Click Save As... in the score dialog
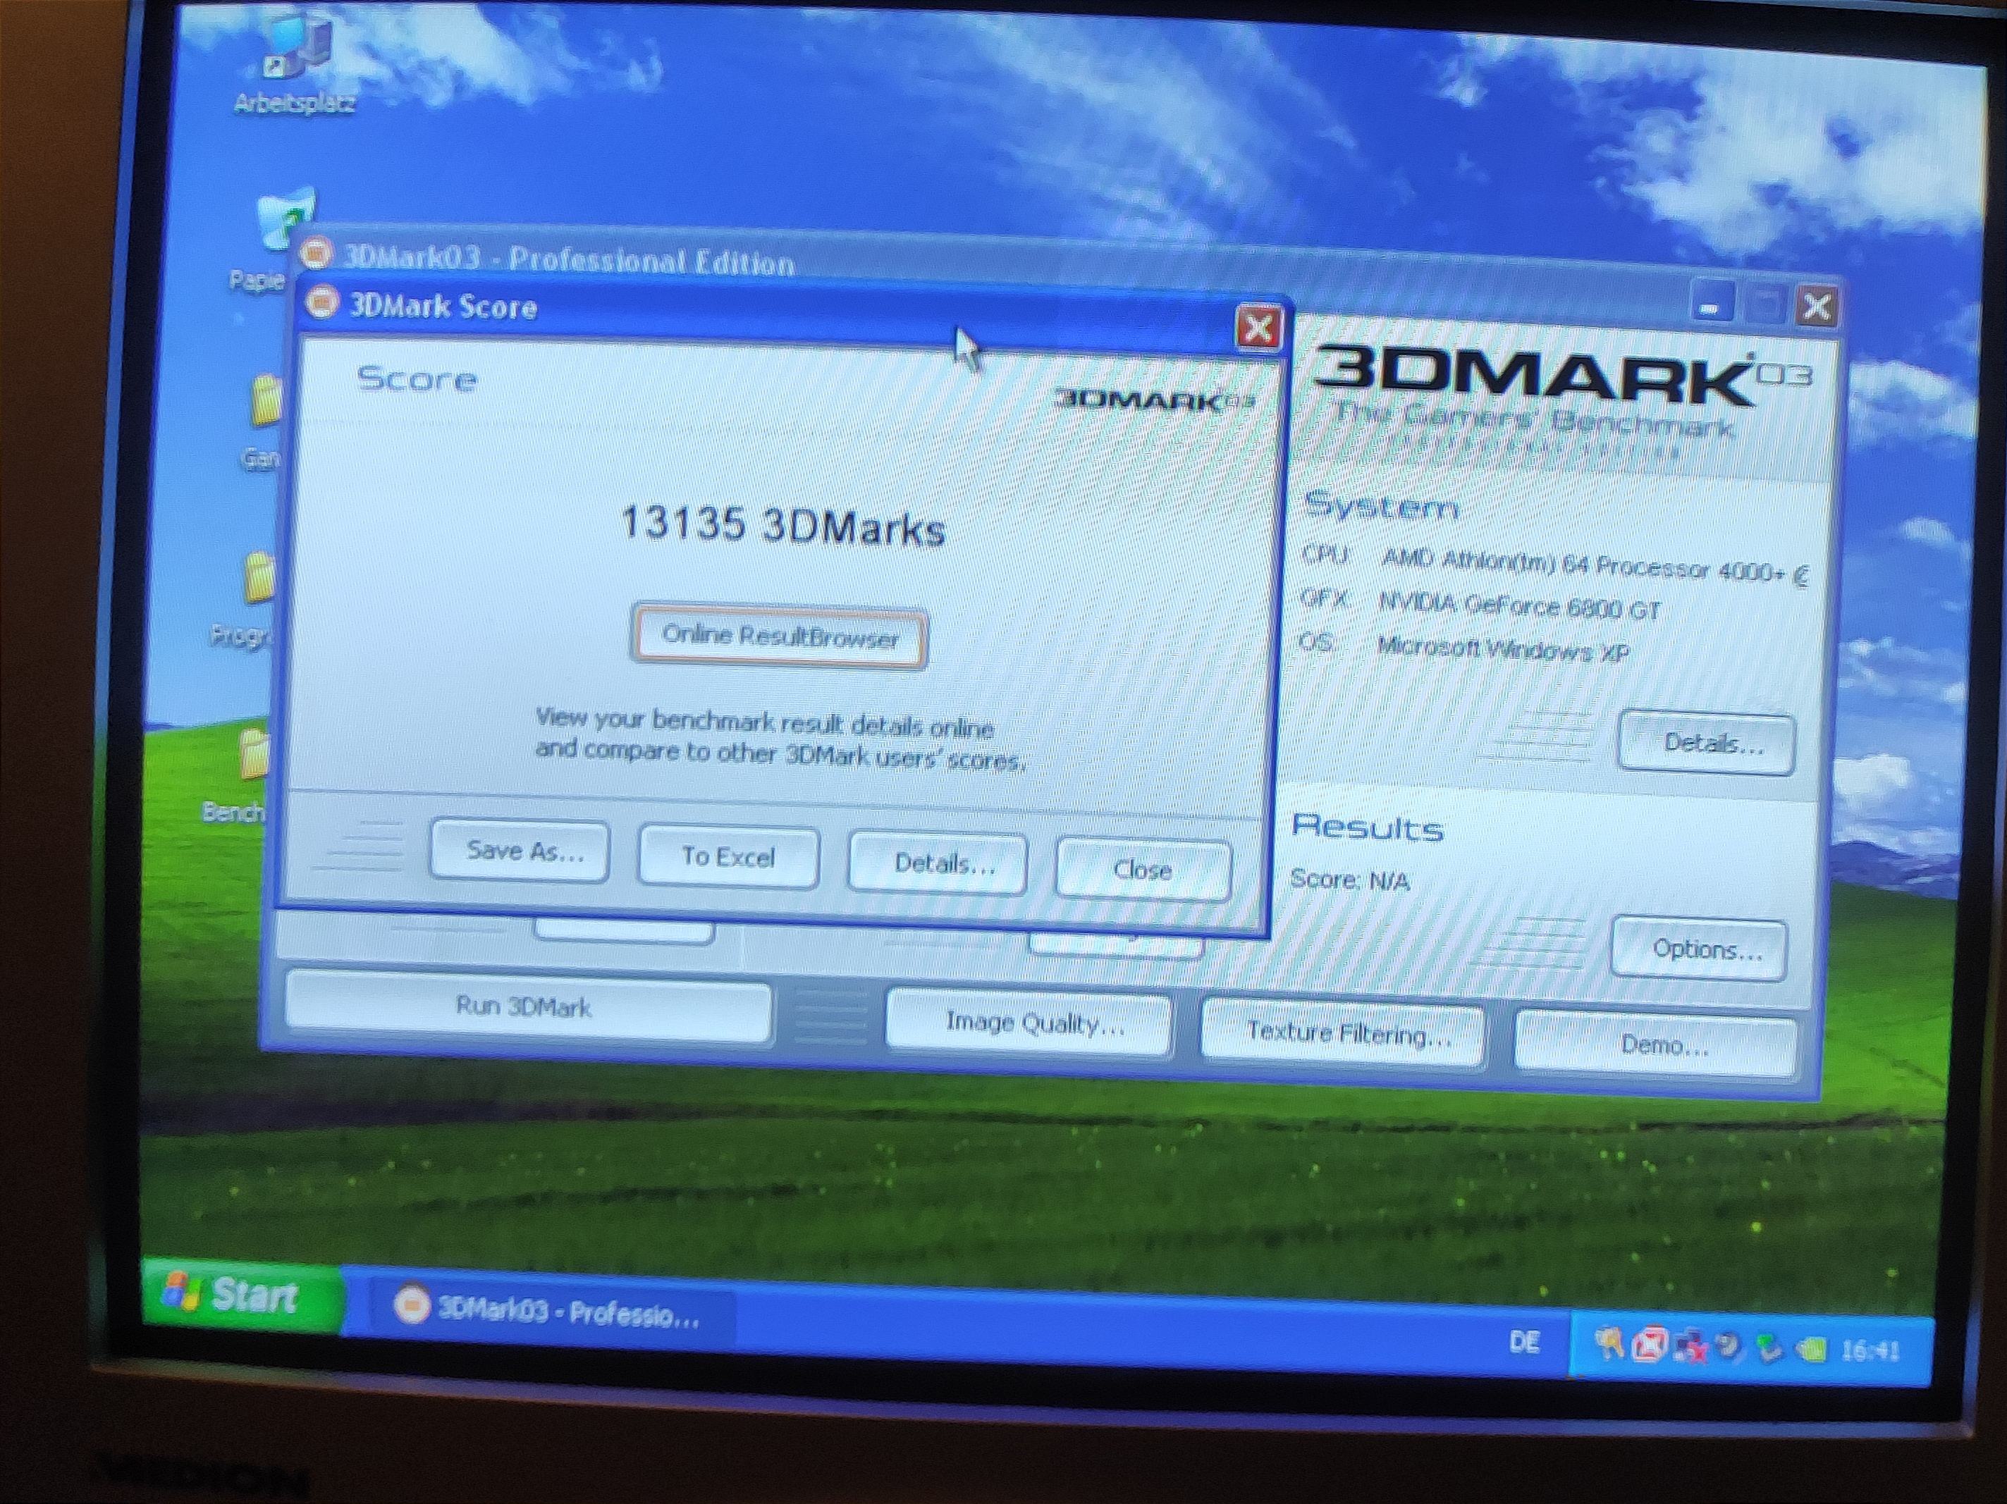This screenshot has width=2007, height=1504. (x=519, y=851)
